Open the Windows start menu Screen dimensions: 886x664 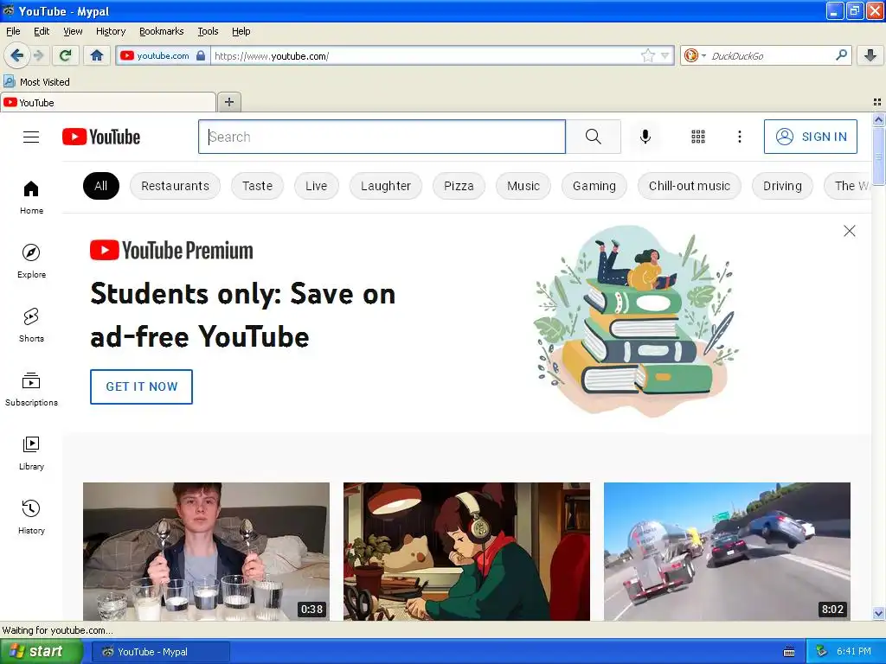[40, 652]
